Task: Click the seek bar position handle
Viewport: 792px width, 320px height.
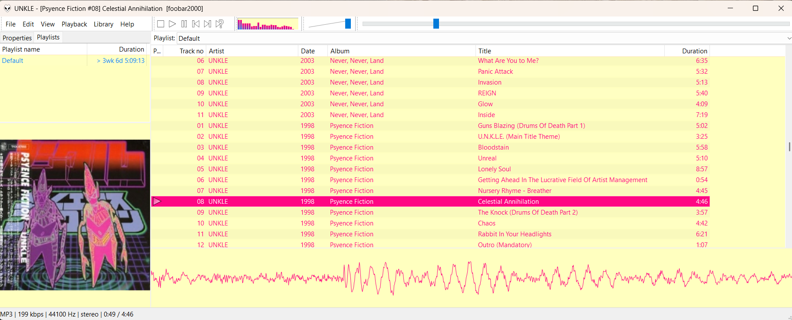Action: pos(436,24)
